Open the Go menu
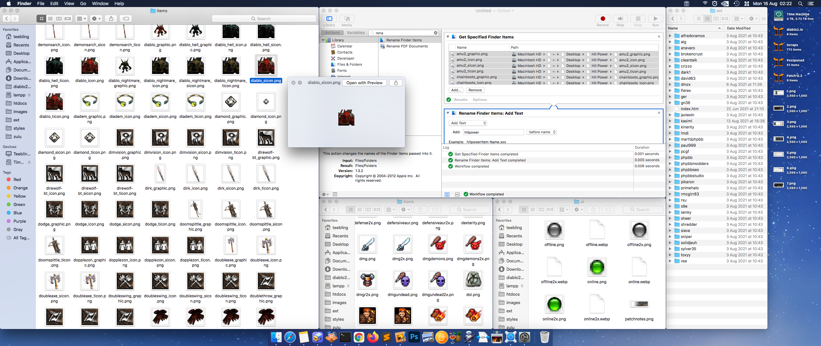 (83, 4)
